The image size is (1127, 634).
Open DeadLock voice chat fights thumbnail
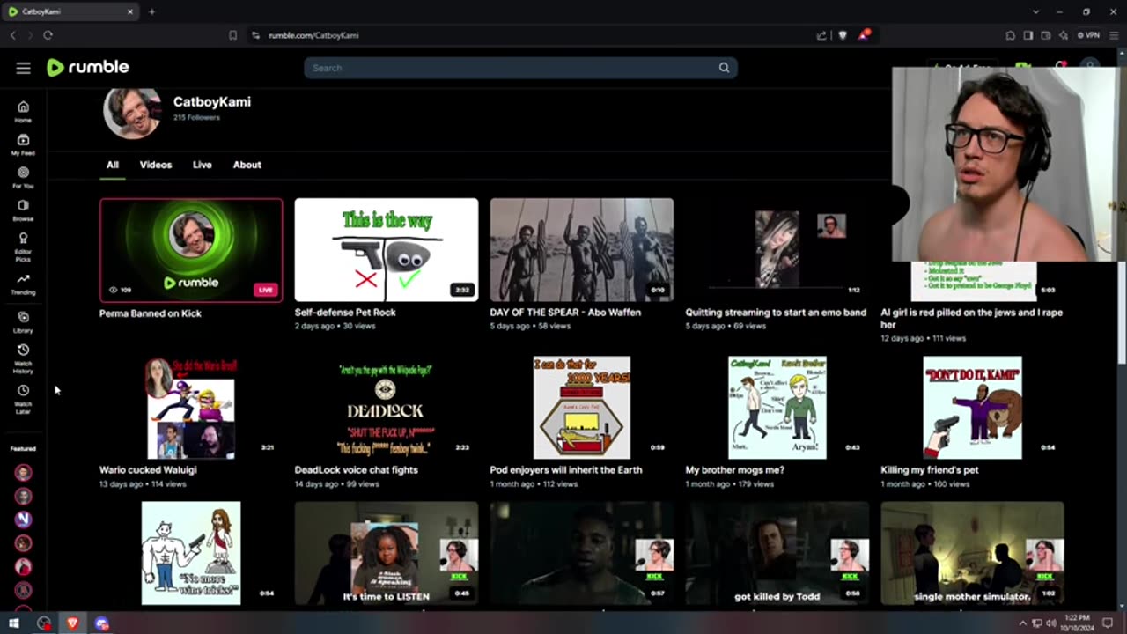point(387,408)
